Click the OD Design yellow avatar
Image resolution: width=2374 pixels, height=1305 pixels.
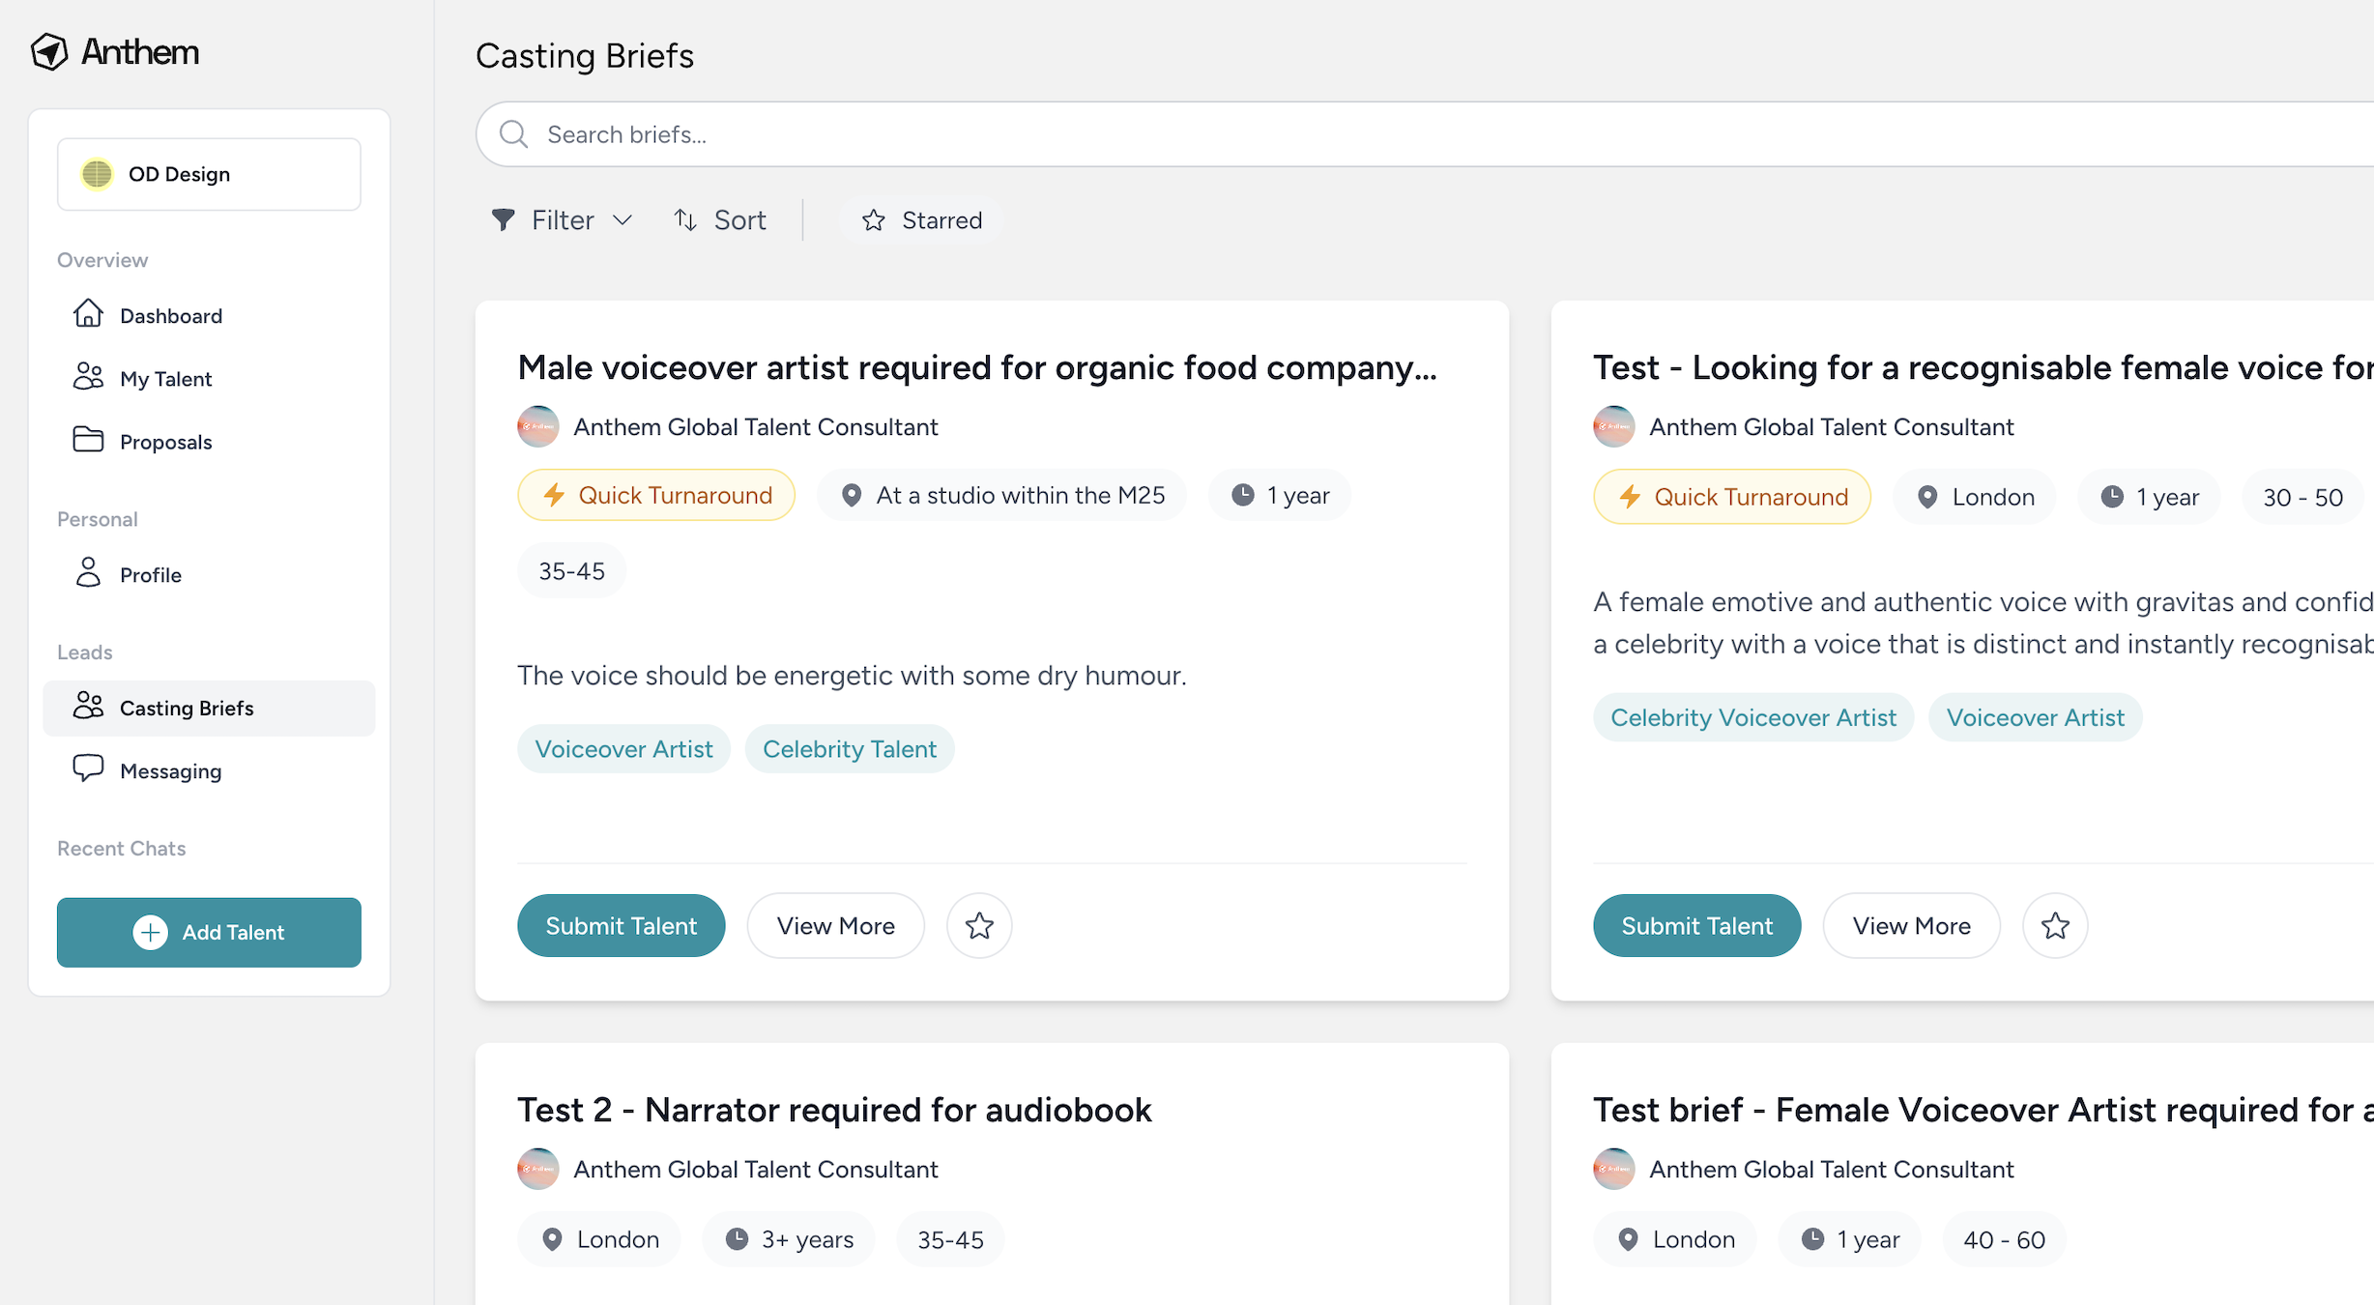point(97,174)
